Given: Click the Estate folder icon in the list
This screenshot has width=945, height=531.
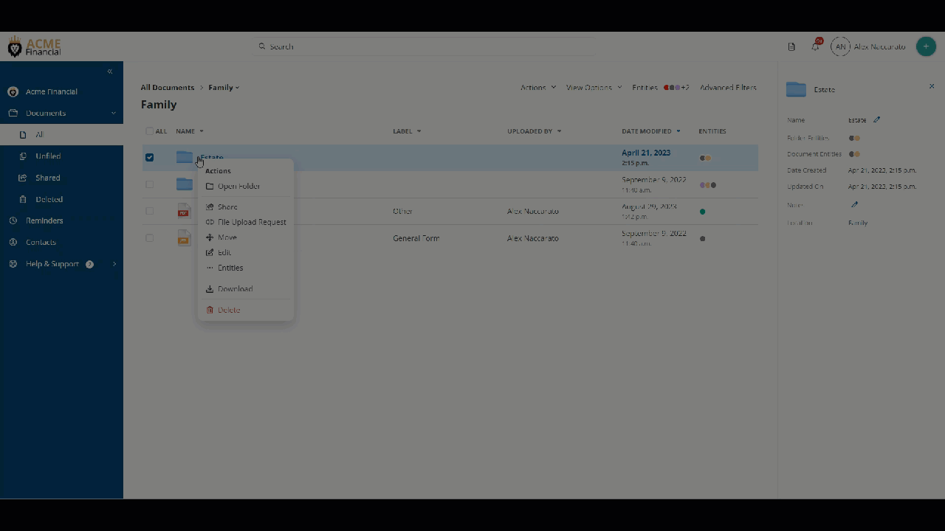Looking at the screenshot, I should point(184,157).
